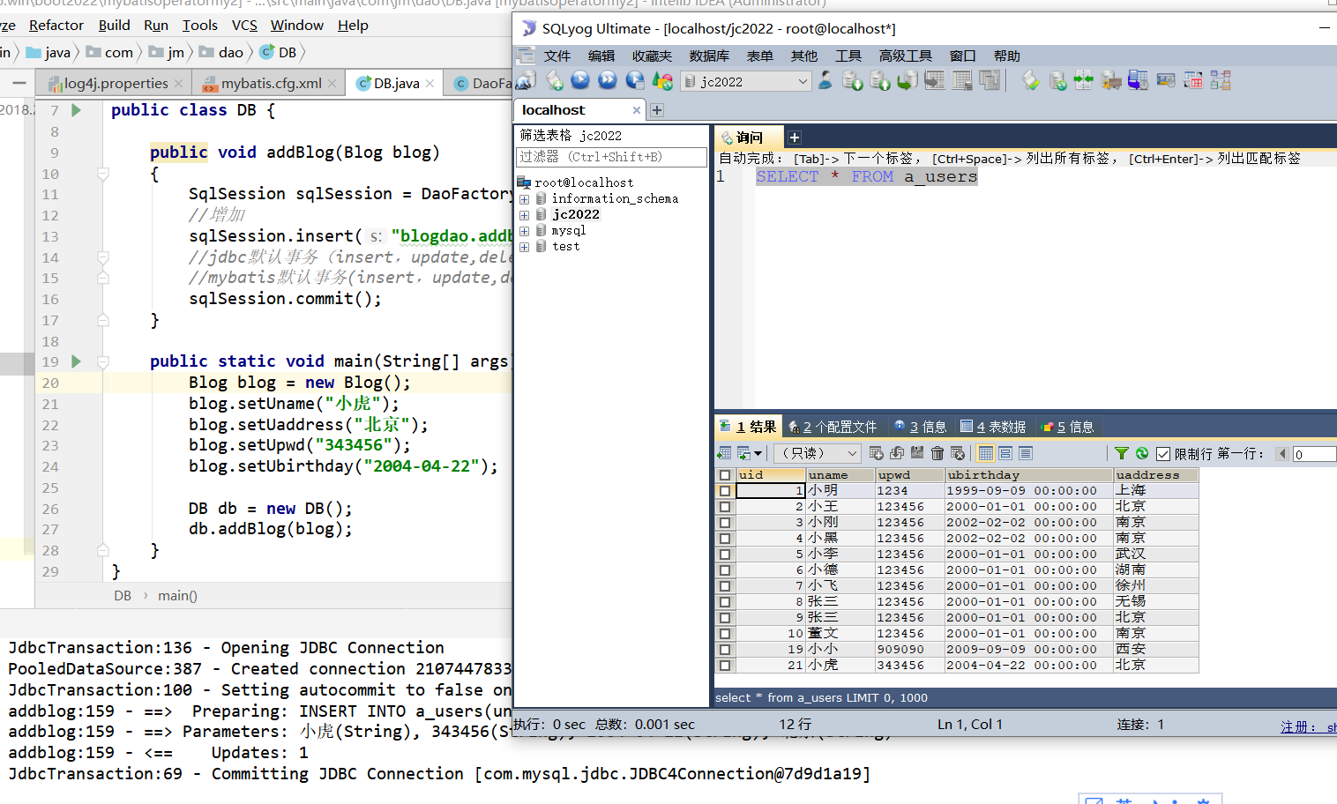This screenshot has height=804, width=1337.
Task: Open the 数据库 menu in SQLyog
Action: click(708, 55)
